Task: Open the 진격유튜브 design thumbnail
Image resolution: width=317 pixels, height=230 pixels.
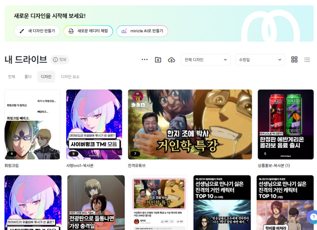Action: (190, 124)
